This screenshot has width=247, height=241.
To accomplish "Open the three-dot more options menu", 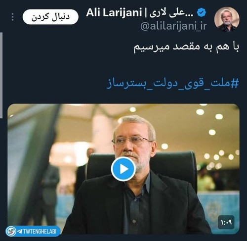I will pos(12,17).
